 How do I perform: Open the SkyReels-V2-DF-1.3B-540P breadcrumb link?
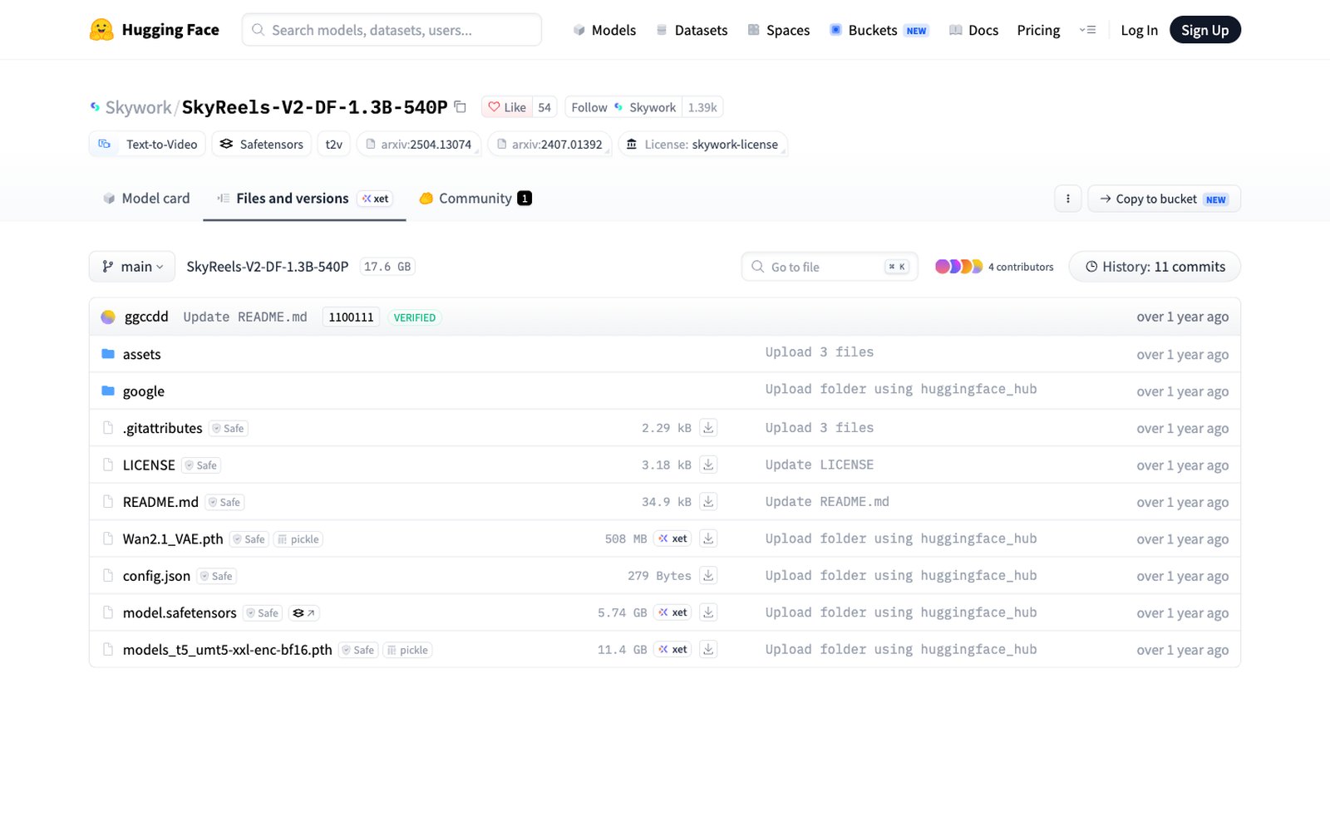tap(268, 267)
